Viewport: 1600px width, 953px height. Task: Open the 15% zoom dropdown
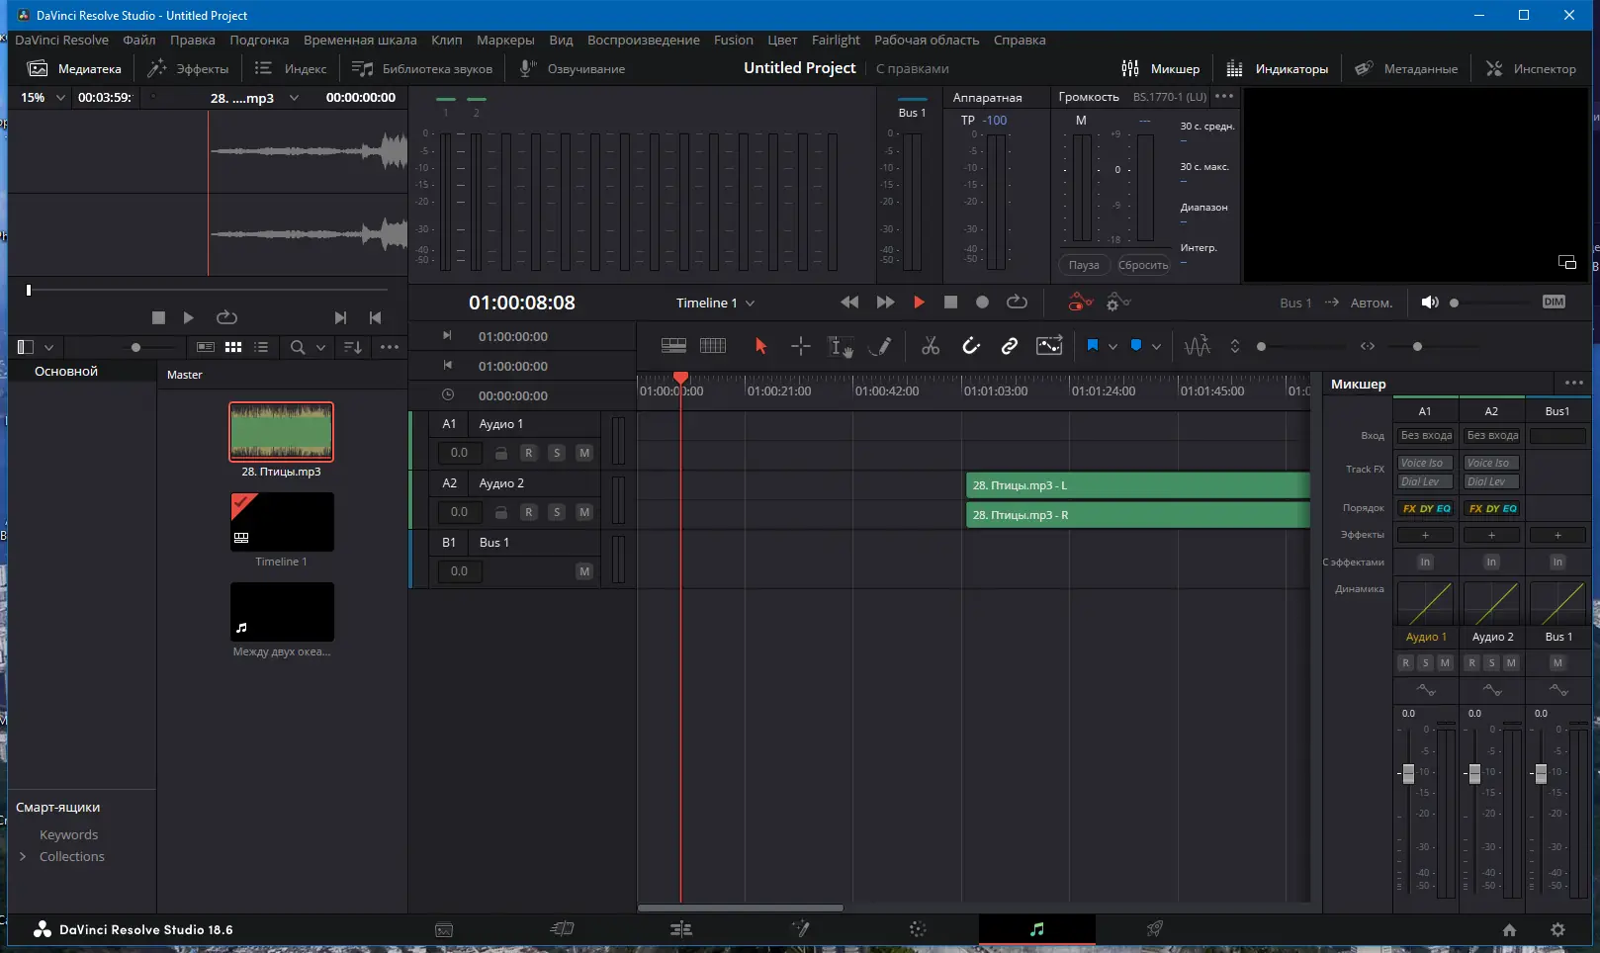[x=43, y=98]
